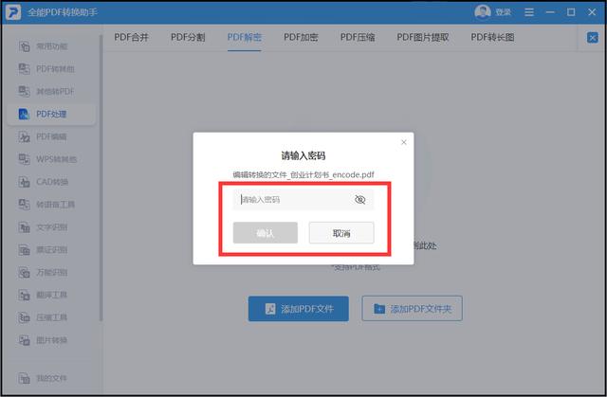Switch to the PDF分割 tab
The image size is (607, 397).
pyautogui.click(x=188, y=37)
